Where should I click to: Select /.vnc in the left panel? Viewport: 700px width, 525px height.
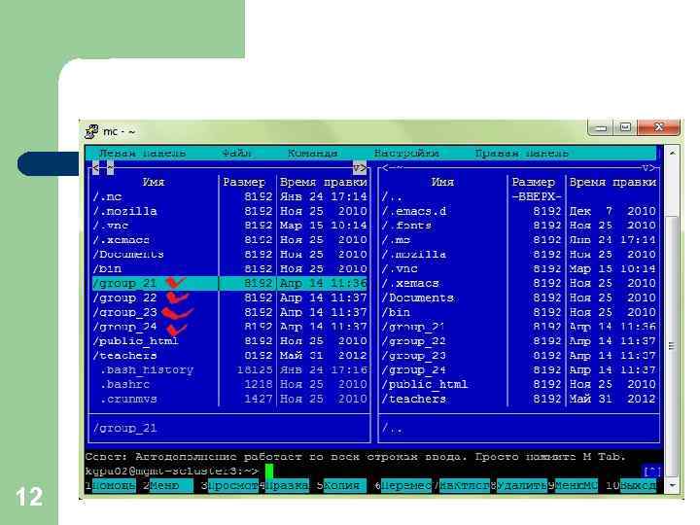coord(229,226)
